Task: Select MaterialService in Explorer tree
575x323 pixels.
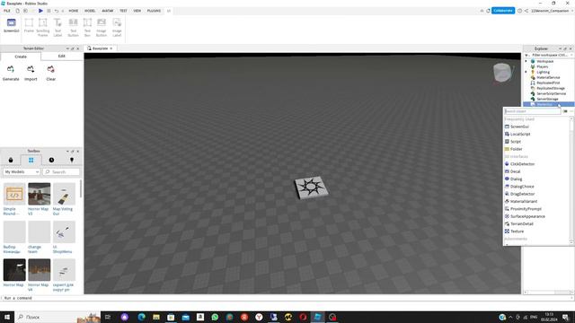Action: pyautogui.click(x=548, y=78)
